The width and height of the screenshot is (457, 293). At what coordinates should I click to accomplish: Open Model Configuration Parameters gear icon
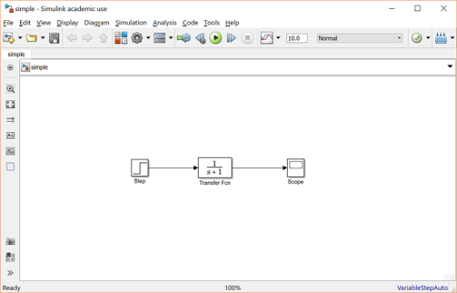pyautogui.click(x=137, y=38)
